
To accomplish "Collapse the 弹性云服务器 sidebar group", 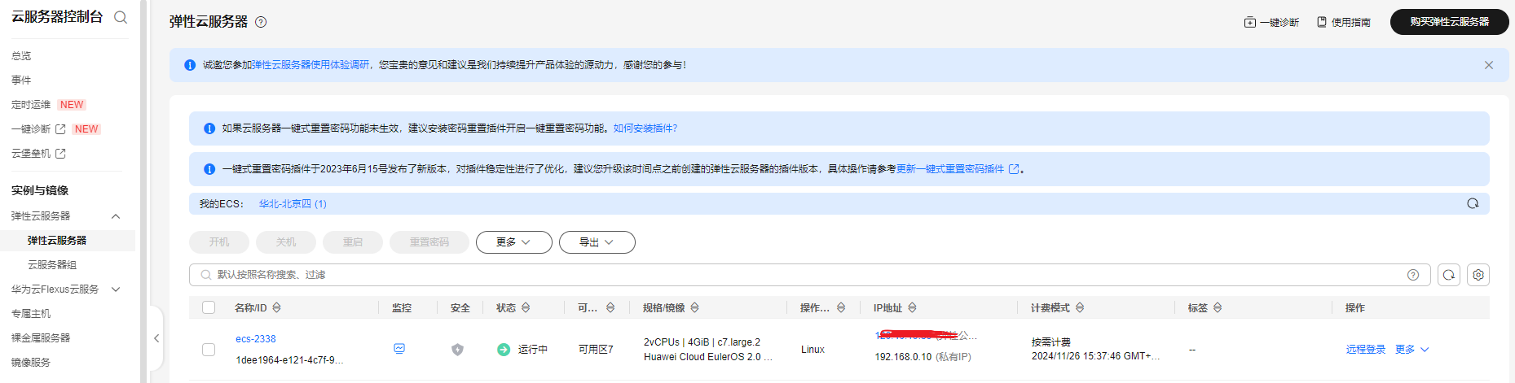I will tap(116, 216).
